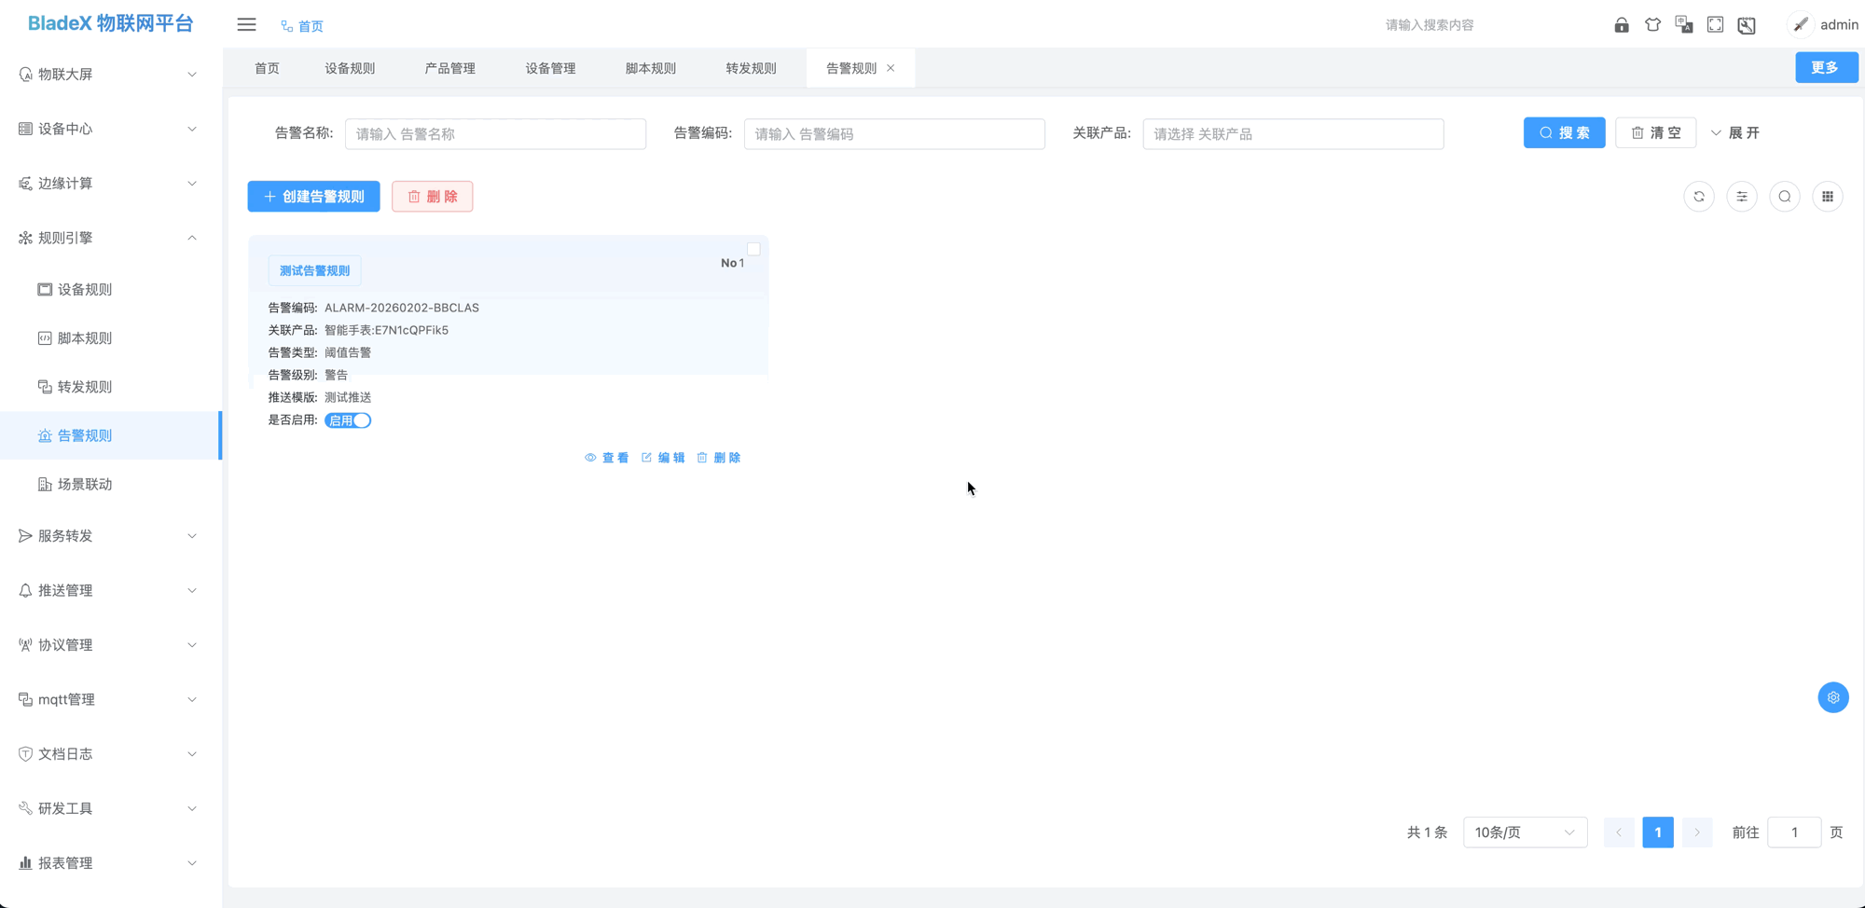
Task: Disable the 启用 switch on the rule card
Action: pyautogui.click(x=348, y=420)
